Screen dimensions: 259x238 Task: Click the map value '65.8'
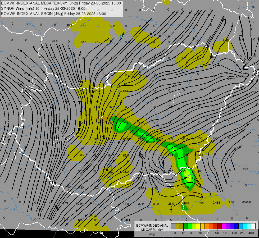pyautogui.click(x=126, y=91)
